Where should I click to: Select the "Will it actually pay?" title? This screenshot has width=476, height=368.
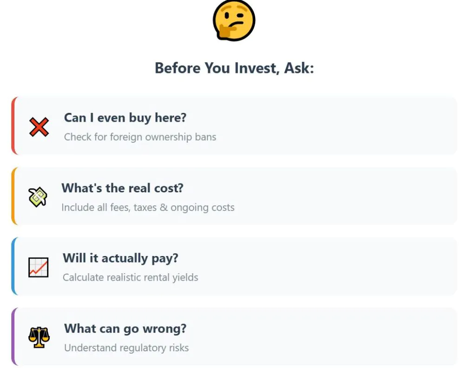coord(120,258)
